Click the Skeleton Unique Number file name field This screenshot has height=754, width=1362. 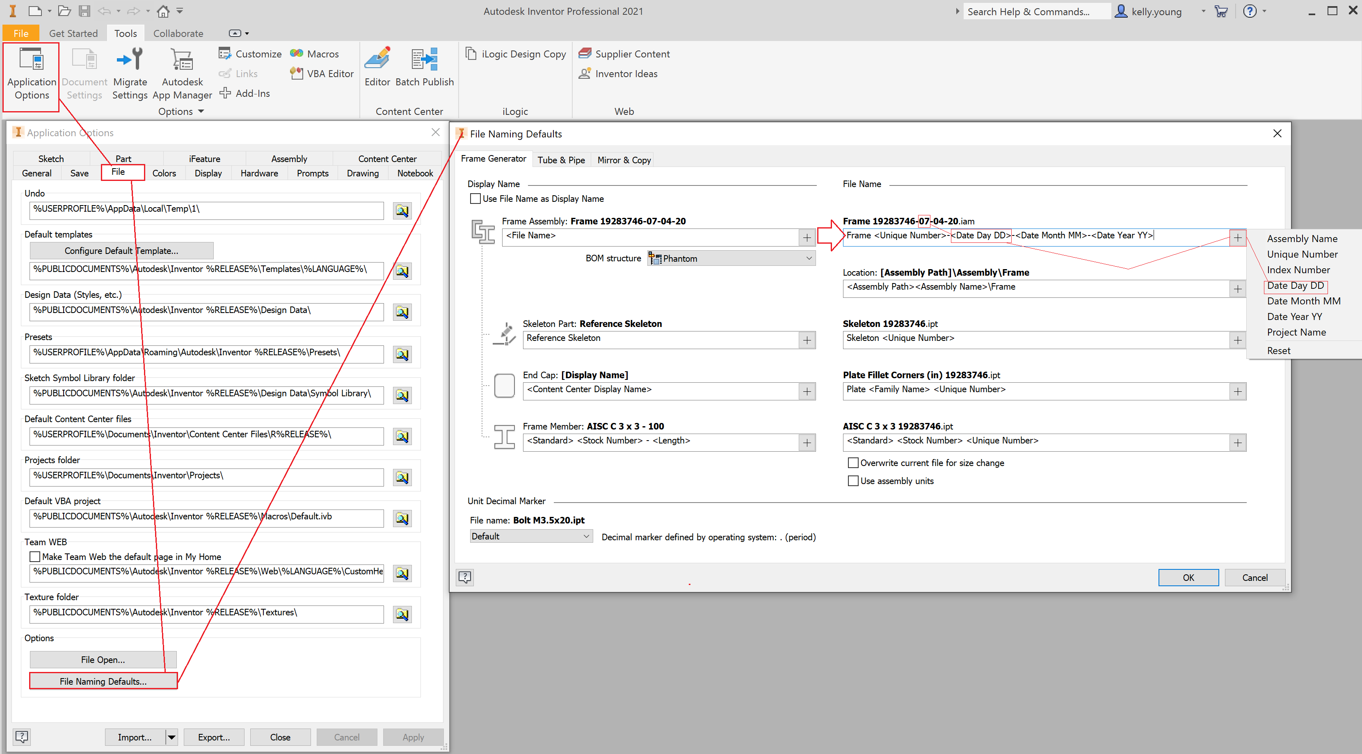[1035, 339]
